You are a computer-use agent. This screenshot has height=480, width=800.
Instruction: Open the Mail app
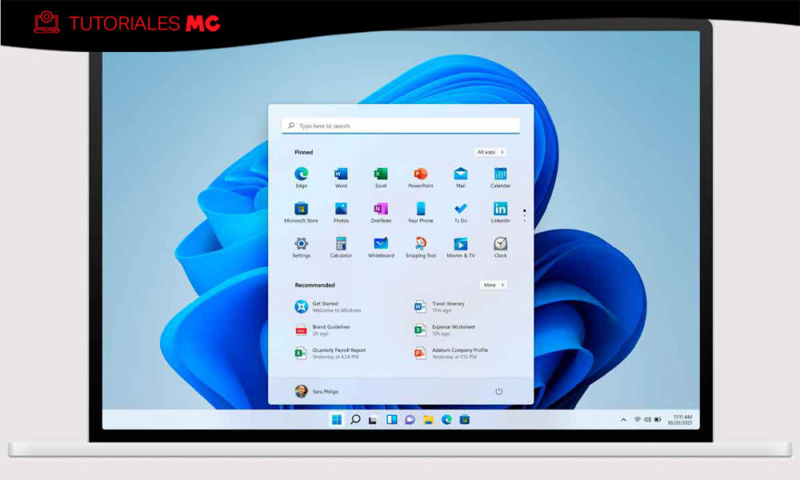pyautogui.click(x=460, y=174)
